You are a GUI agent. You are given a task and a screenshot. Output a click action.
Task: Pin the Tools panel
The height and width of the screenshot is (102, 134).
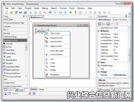pos(24,16)
